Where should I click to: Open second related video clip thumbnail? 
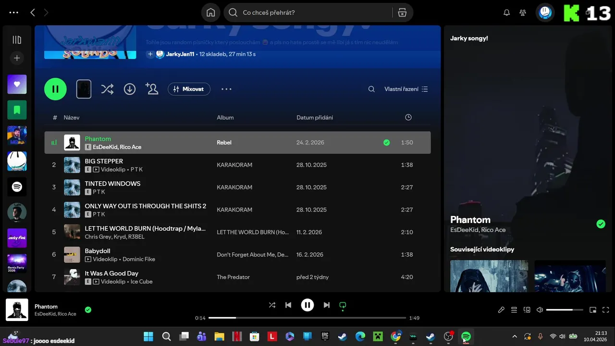coord(570,276)
